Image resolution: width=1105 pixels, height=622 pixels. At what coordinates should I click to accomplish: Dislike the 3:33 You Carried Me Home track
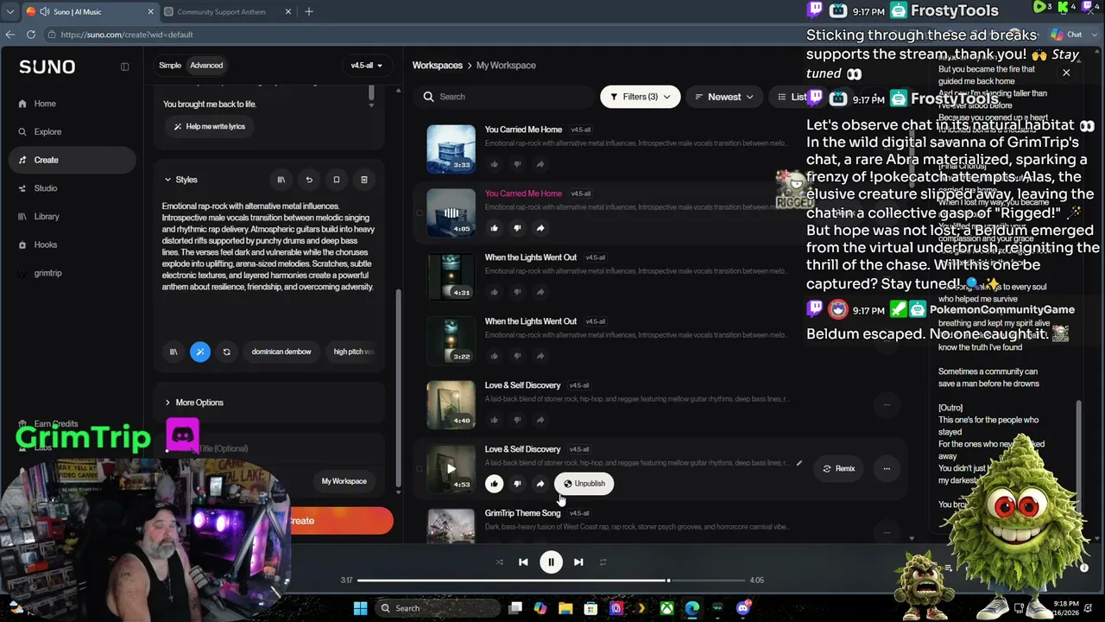[517, 164]
